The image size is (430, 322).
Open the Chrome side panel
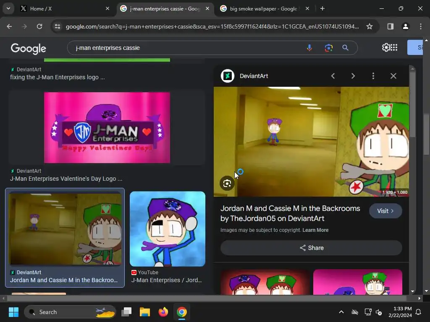pyautogui.click(x=390, y=26)
